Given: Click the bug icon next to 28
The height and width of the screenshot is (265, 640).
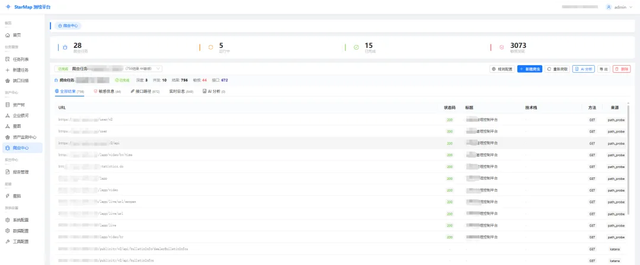Looking at the screenshot, I should (x=65, y=47).
